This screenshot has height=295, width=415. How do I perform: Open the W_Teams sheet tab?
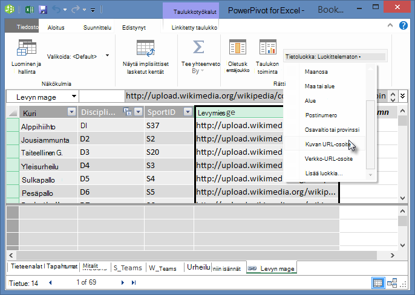click(x=162, y=268)
